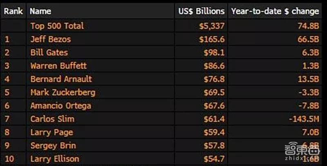Open the Top 500 Total row
327x166 pixels.
pyautogui.click(x=57, y=26)
